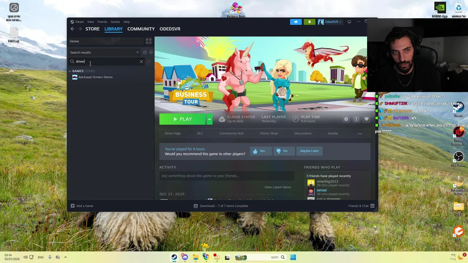Screen dimensions: 468x263
Task: Click the recent activity clock filter icon
Action: point(145,52)
